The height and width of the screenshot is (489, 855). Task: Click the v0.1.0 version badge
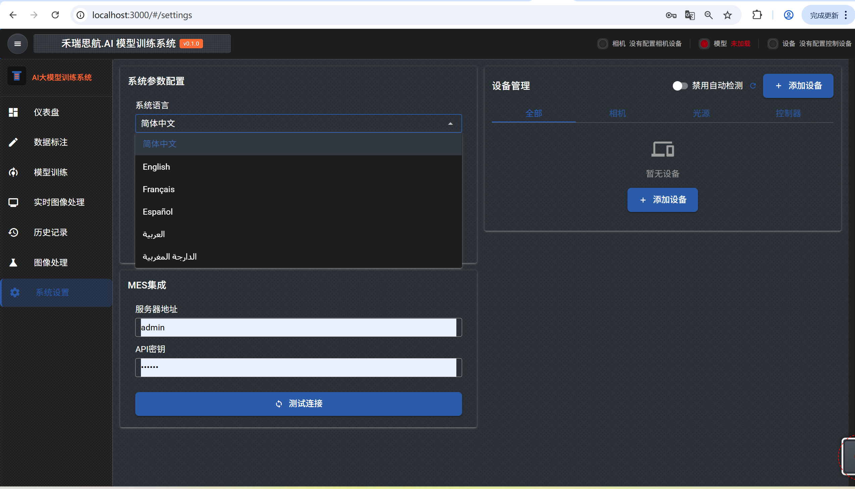click(191, 44)
